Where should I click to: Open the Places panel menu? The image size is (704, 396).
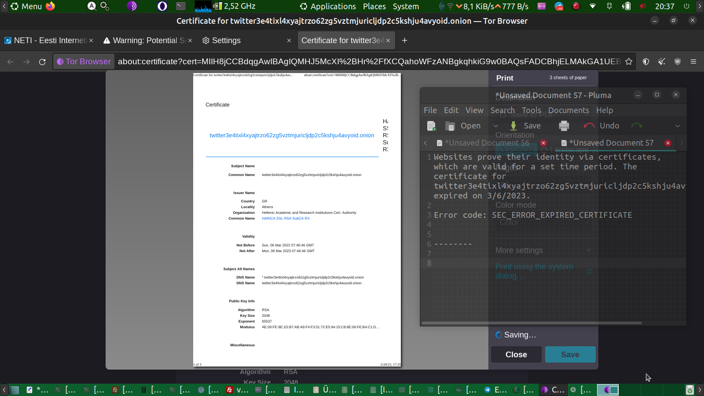[x=374, y=6]
